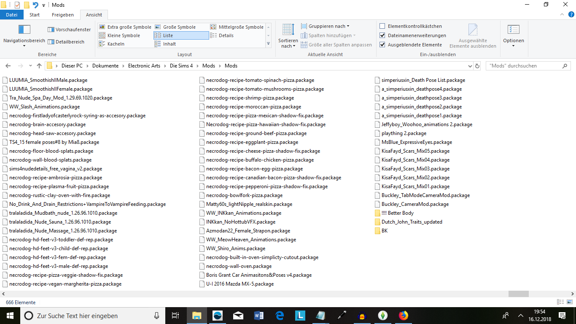Go up one folder level

(x=39, y=66)
